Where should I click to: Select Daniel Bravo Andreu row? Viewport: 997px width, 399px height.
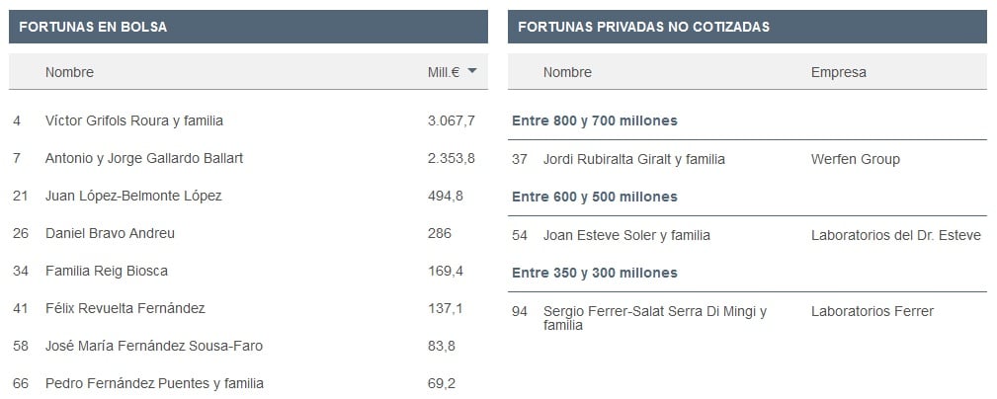248,233
